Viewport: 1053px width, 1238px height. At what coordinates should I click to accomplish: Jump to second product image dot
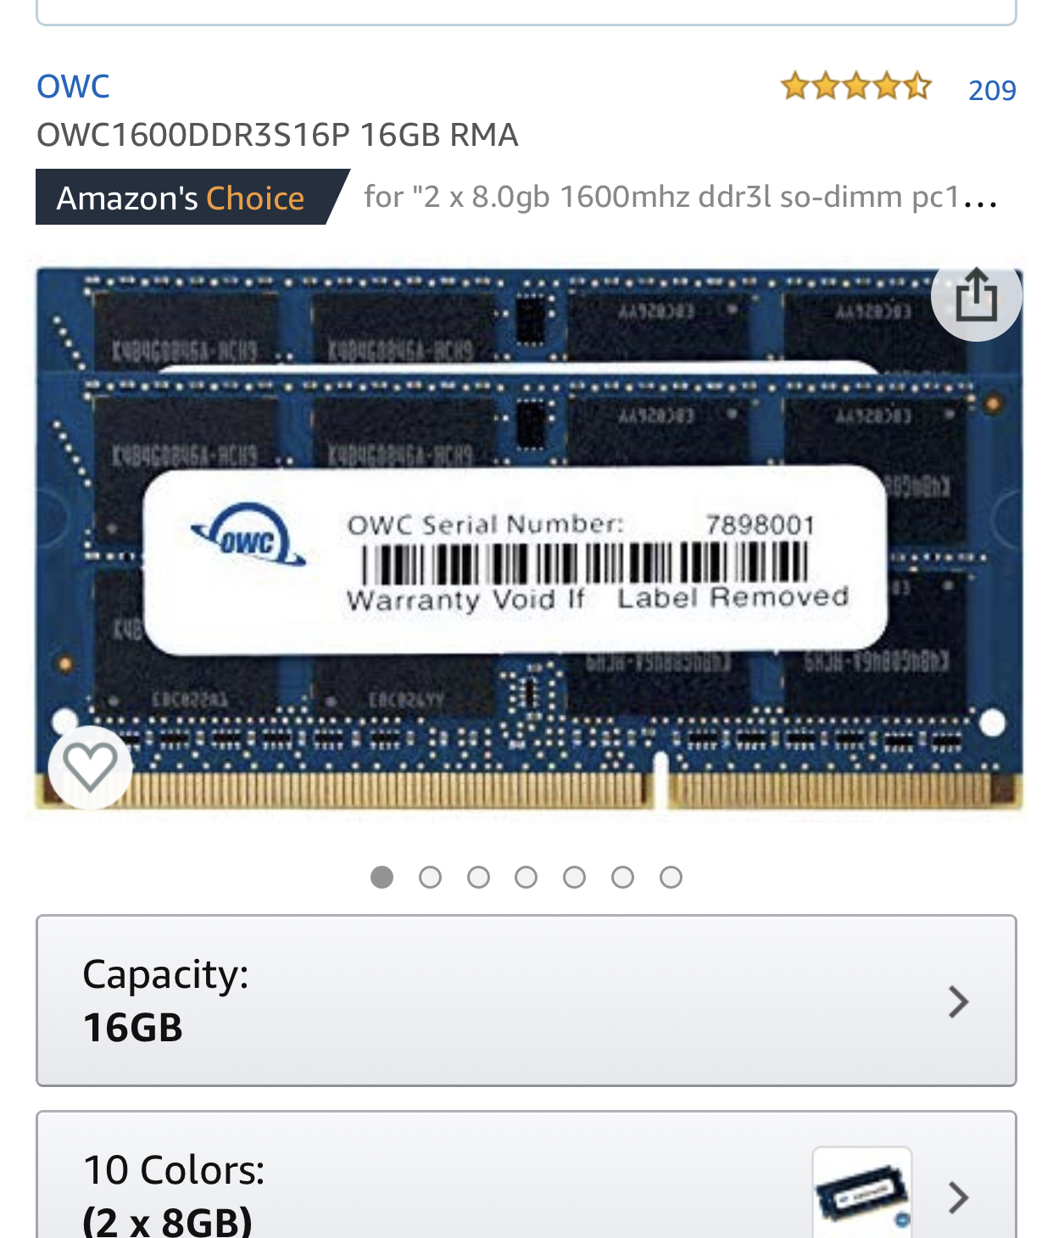[430, 877]
